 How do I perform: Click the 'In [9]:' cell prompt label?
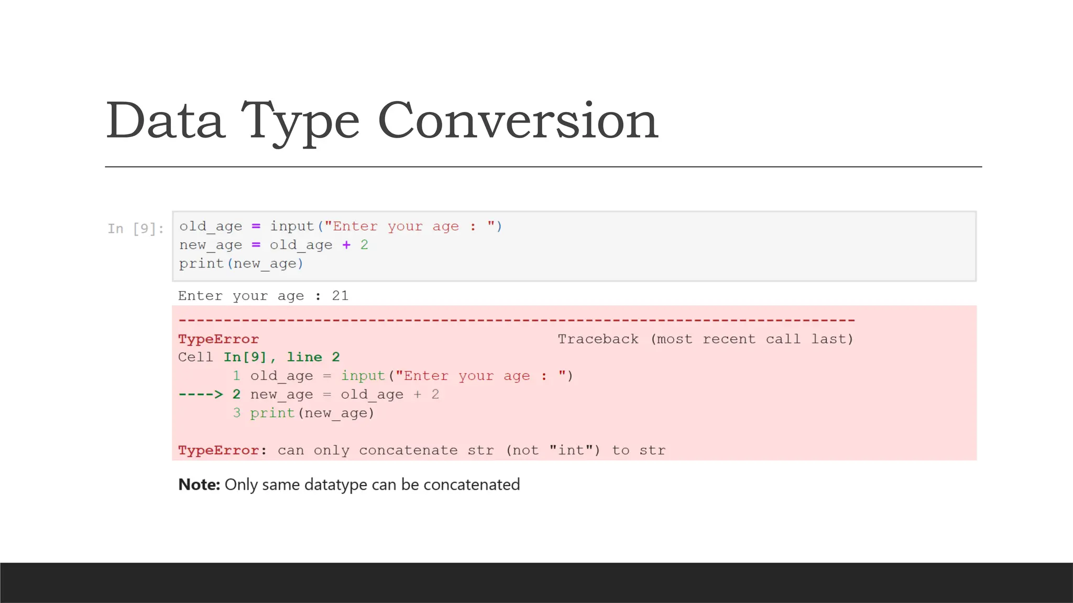136,229
